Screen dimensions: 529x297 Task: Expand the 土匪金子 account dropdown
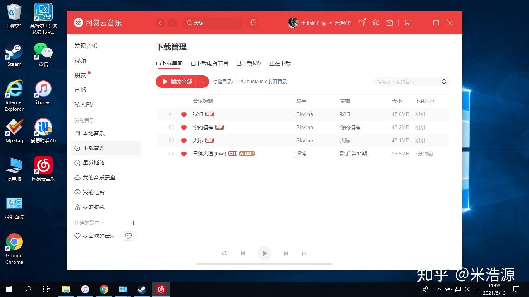(330, 23)
